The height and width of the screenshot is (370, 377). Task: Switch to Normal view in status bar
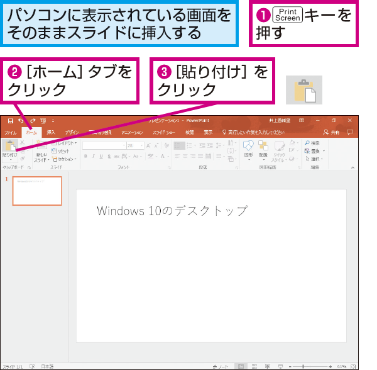pos(241,366)
